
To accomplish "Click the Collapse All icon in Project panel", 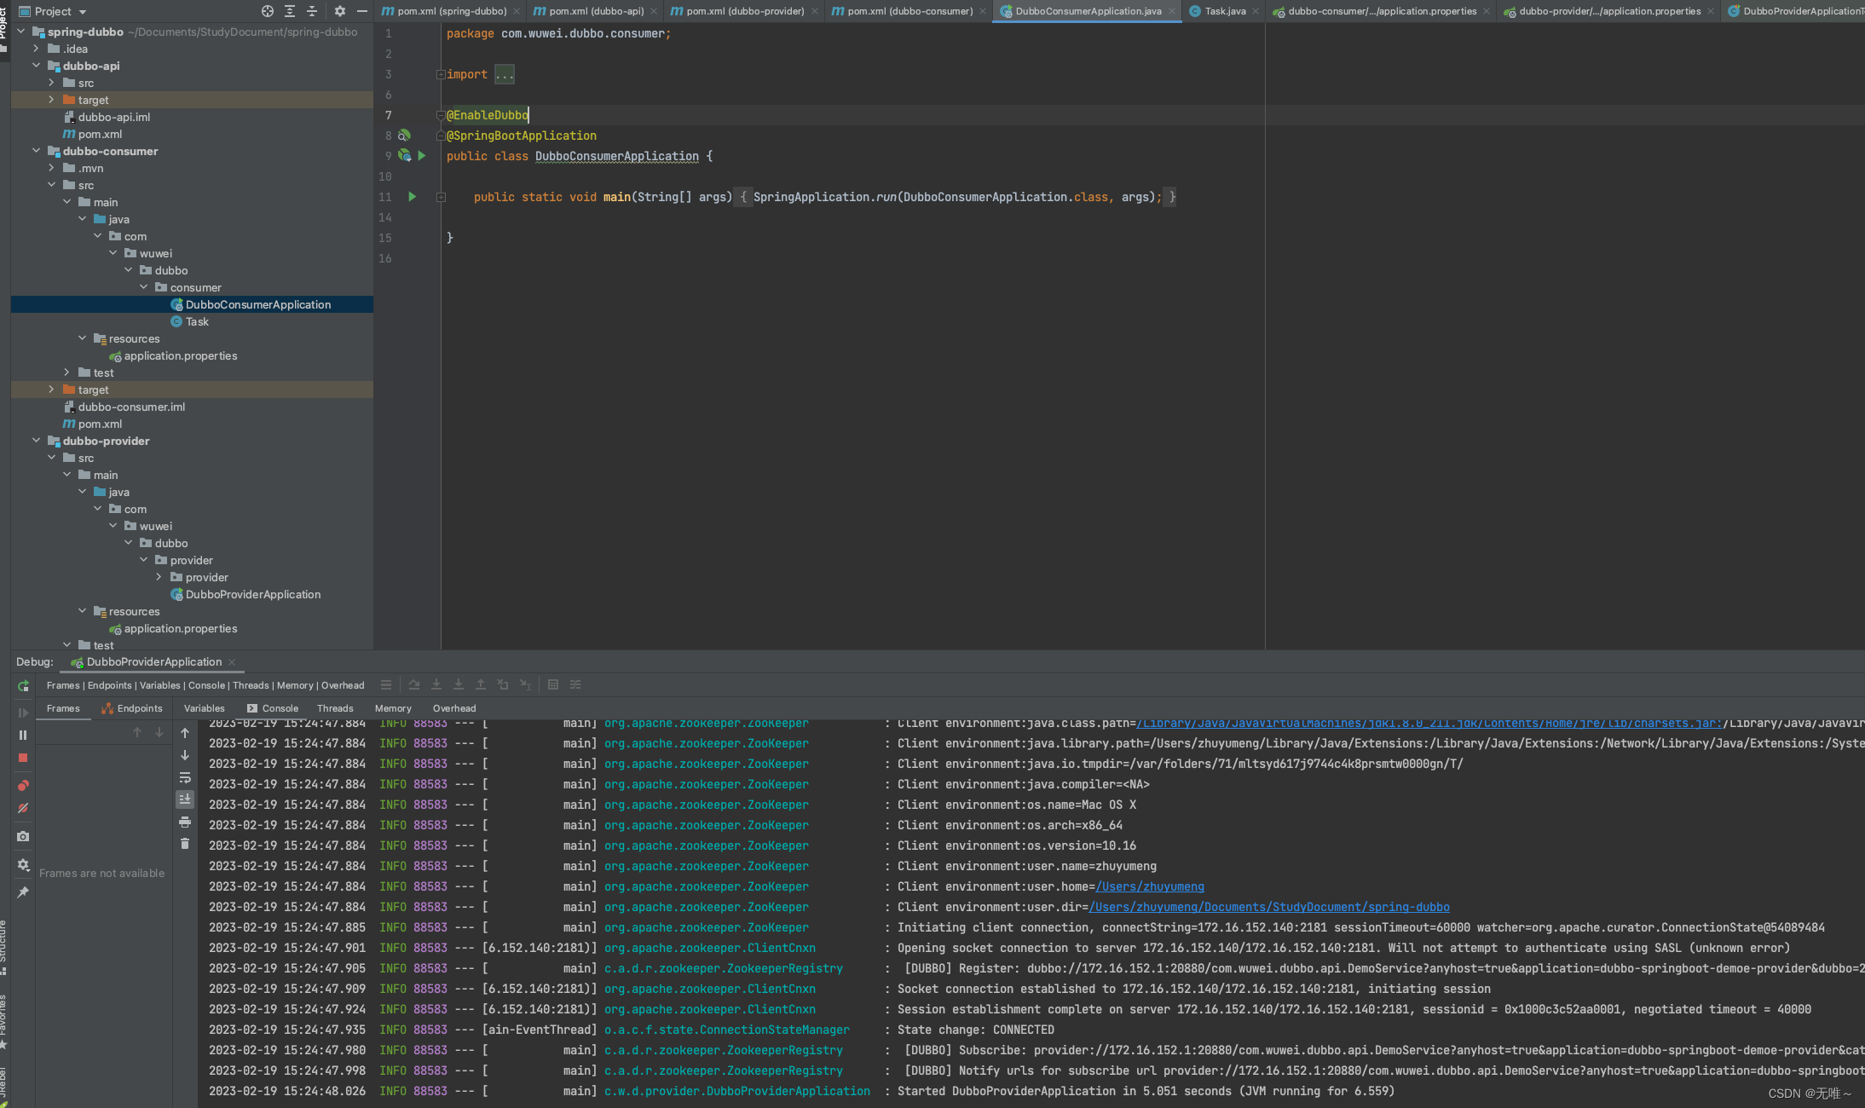I will point(312,11).
